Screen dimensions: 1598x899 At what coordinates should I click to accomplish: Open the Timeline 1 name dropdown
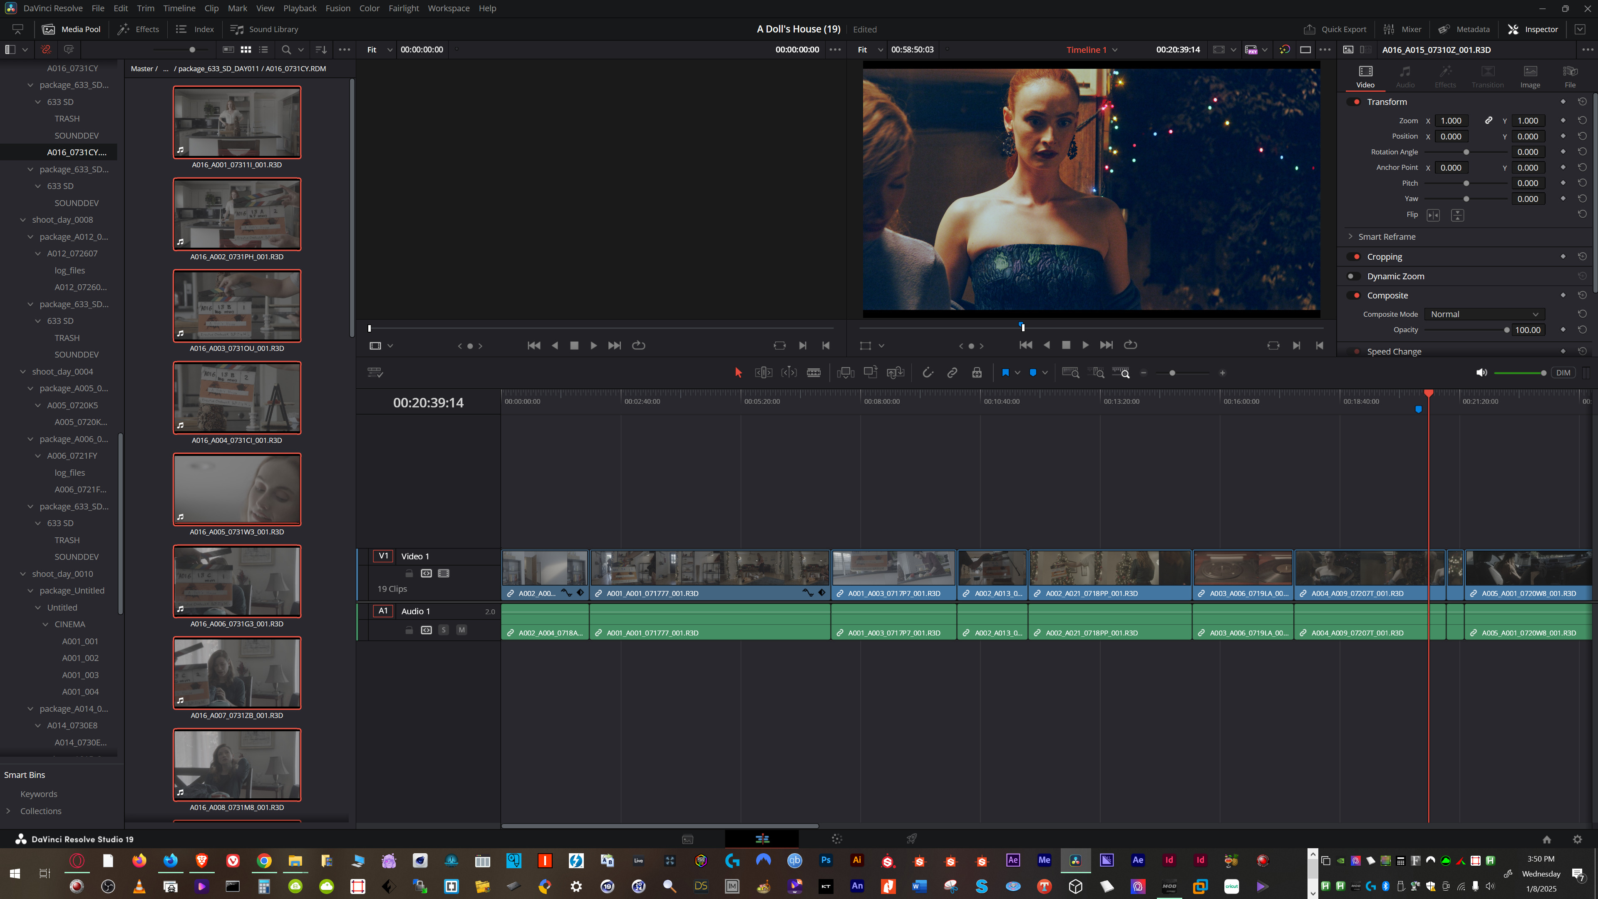point(1091,50)
